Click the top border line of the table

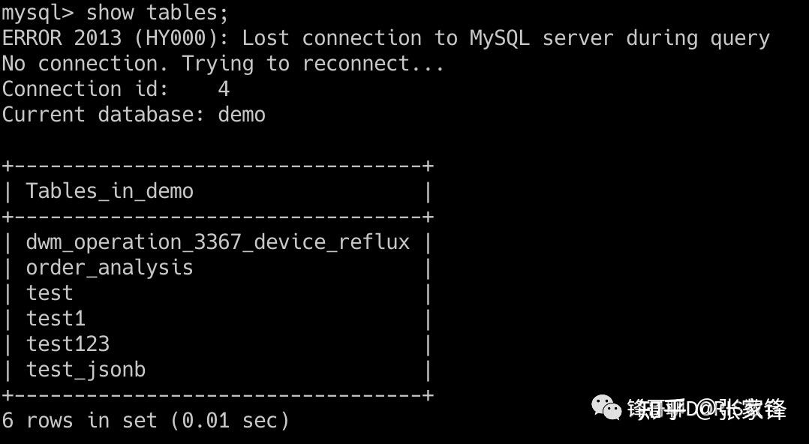[217, 166]
